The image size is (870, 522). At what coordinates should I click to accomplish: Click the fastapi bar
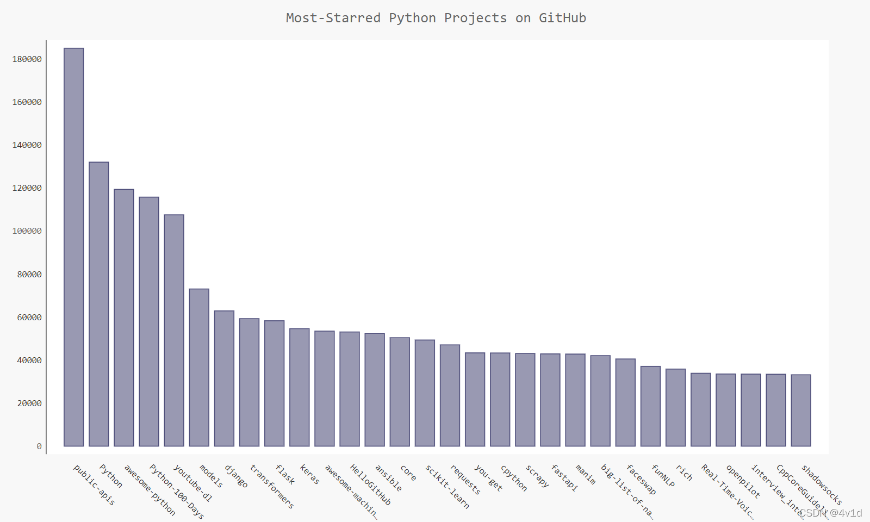(550, 400)
